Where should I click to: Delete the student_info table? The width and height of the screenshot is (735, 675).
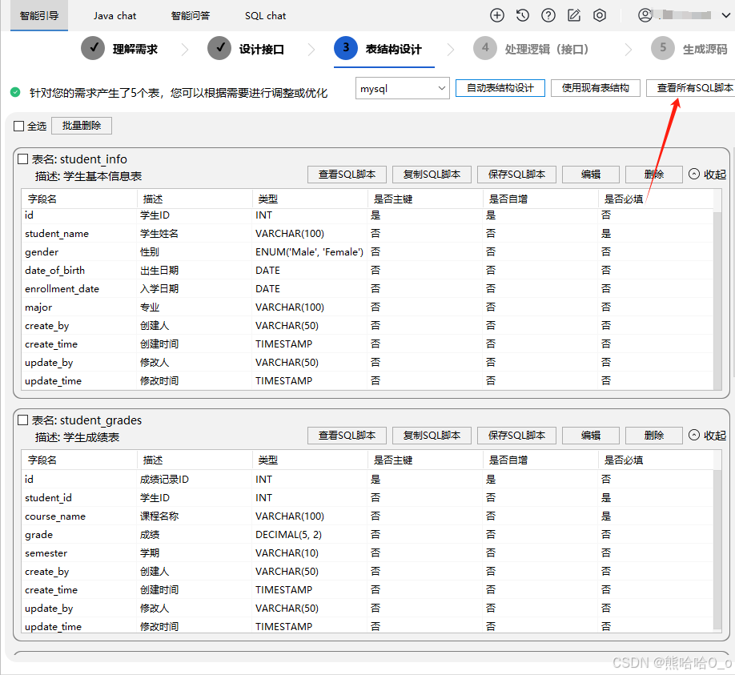654,175
